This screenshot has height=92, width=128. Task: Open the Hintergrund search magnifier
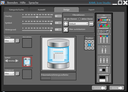[17, 74]
